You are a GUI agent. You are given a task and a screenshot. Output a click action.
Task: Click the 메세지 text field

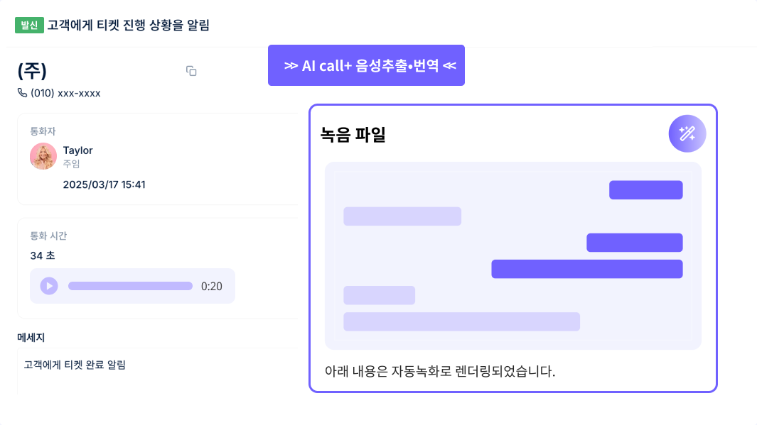coord(158,371)
